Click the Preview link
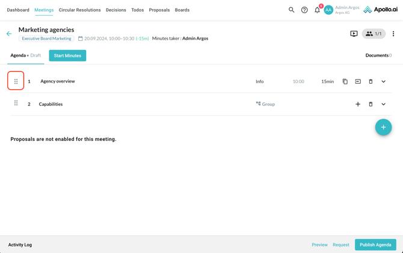This screenshot has height=253, width=403. pyautogui.click(x=319, y=245)
